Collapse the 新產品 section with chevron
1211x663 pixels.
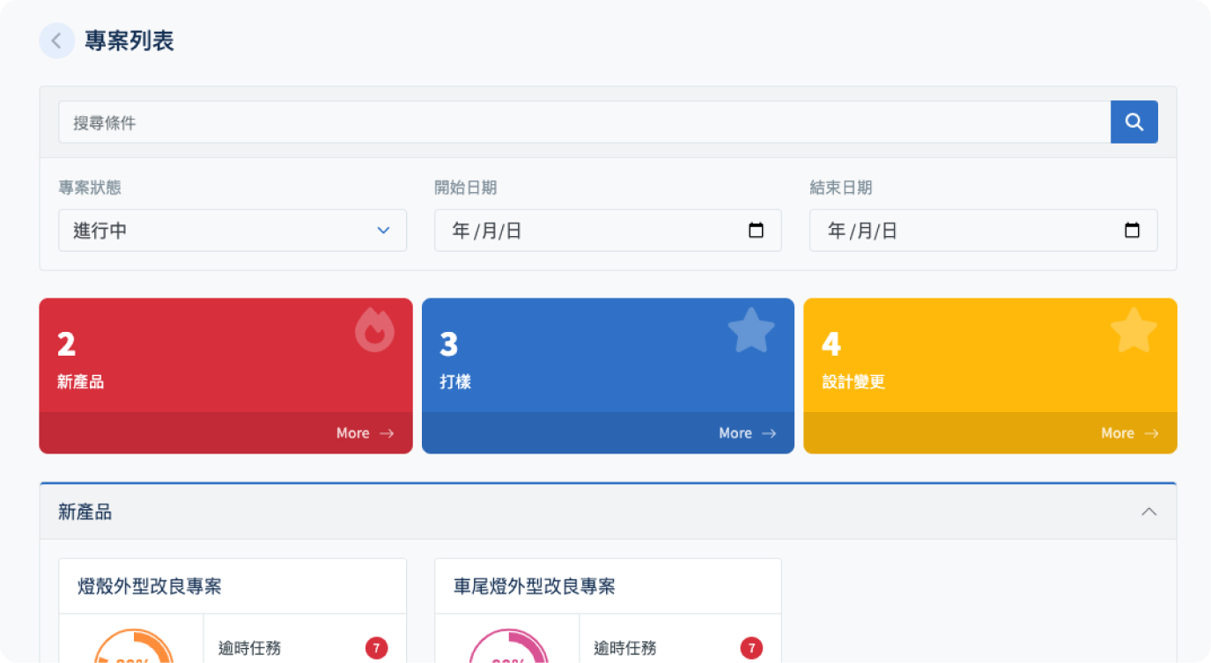[x=1148, y=512]
